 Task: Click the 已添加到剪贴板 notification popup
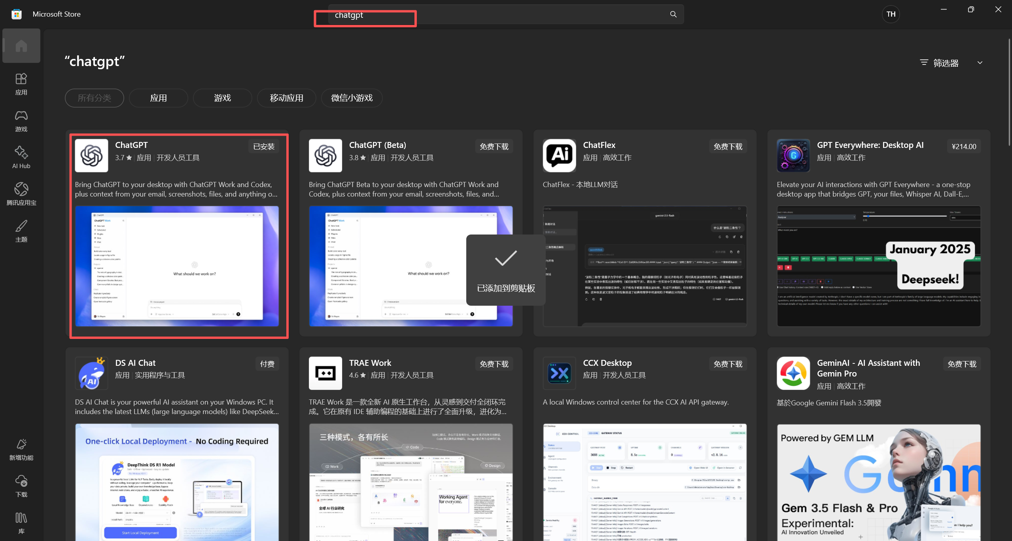coord(506,270)
